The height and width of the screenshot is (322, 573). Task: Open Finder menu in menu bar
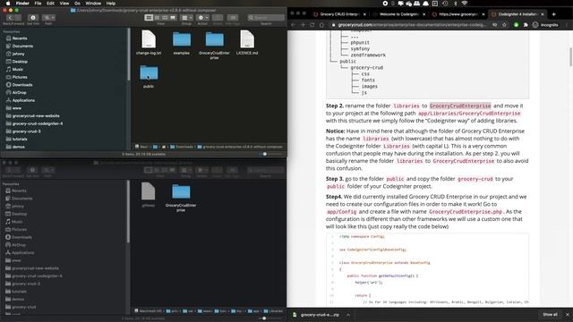pos(22,4)
